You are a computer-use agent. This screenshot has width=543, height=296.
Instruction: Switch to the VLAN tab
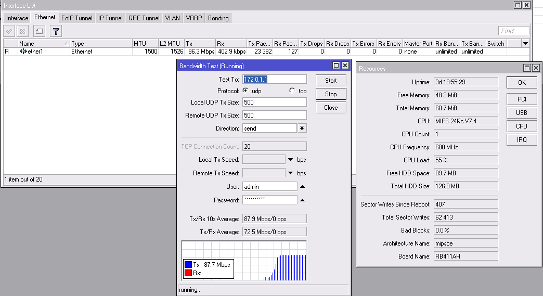(173, 18)
